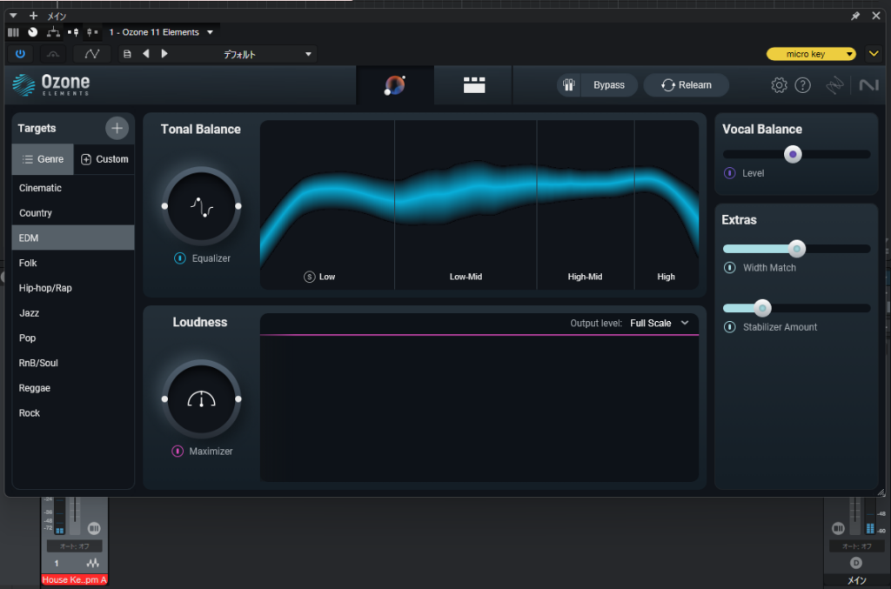The height and width of the screenshot is (589, 891).
Task: Toggle the Equalizer power button
Action: click(179, 258)
